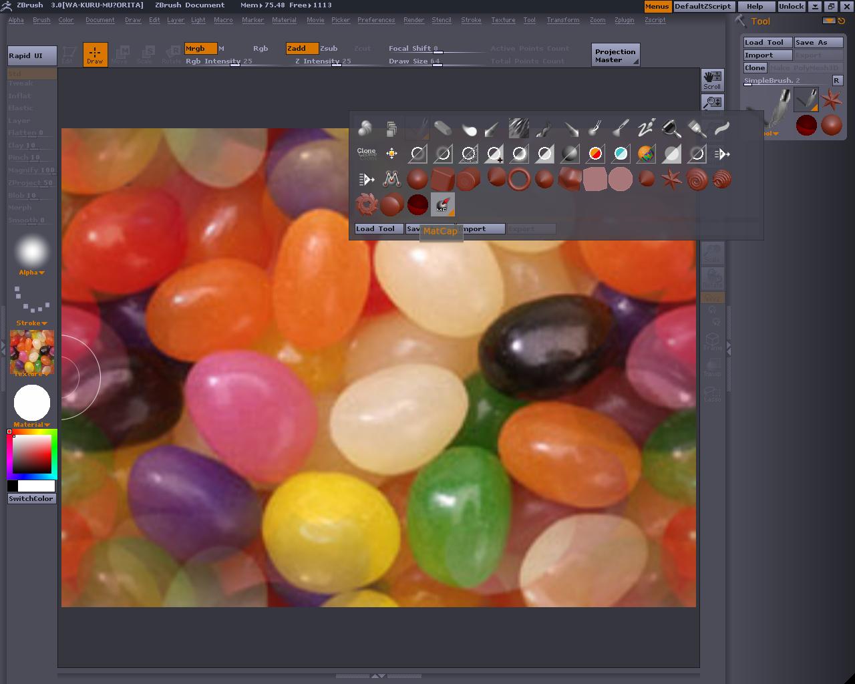The image size is (855, 684).
Task: Click the Scroll canvas hand icon
Action: pos(712,79)
